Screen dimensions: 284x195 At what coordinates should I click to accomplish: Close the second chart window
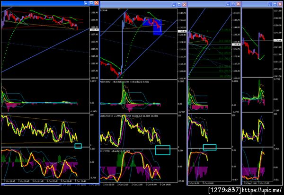pos(185,5)
